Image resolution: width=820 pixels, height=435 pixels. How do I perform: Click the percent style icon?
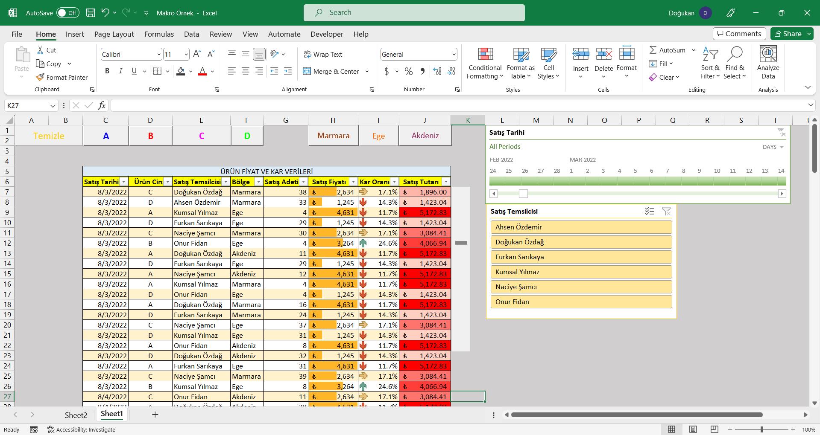[408, 71]
